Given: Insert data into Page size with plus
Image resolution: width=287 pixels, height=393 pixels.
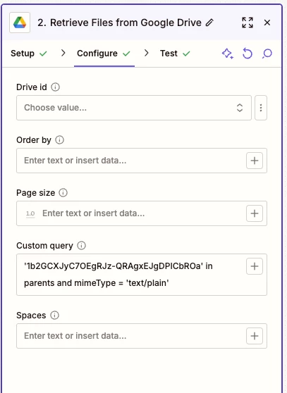Looking at the screenshot, I should click(255, 213).
